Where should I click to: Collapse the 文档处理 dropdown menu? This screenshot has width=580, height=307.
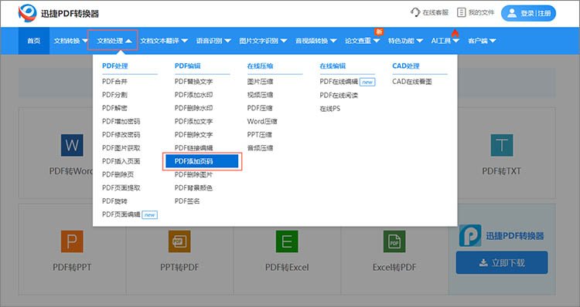[114, 41]
